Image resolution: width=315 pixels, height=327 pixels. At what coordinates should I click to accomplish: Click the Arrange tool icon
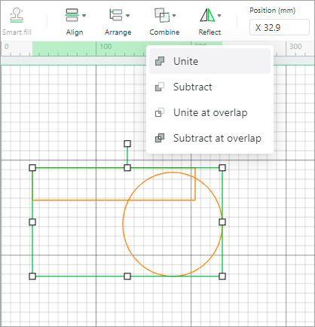(x=116, y=15)
